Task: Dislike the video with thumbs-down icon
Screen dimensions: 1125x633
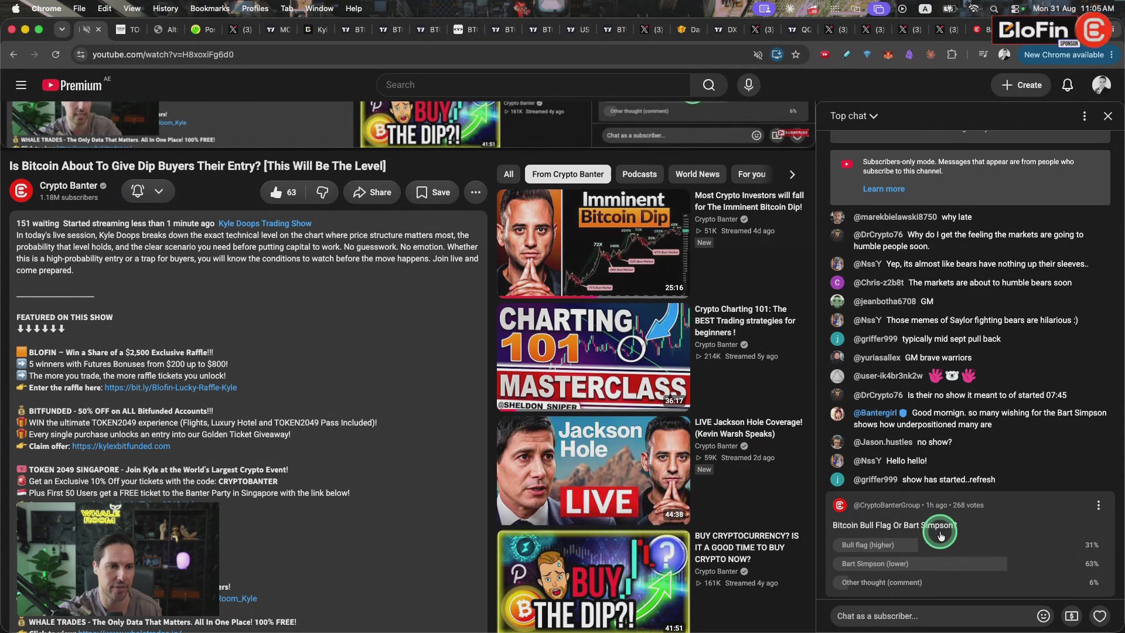Action: tap(322, 192)
